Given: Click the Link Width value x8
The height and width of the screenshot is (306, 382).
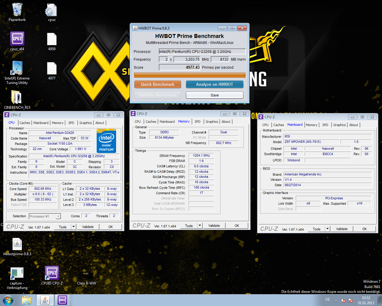Looking at the screenshot, I should point(308,203).
